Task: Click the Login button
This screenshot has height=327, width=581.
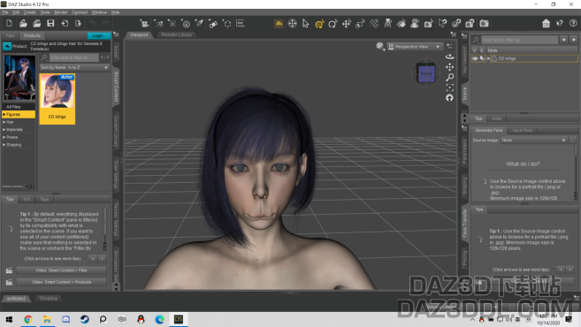Action: coord(98,35)
